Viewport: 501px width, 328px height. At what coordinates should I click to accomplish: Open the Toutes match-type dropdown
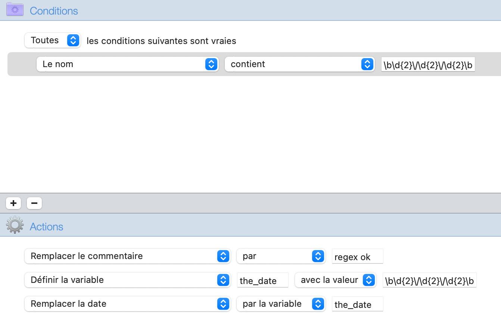[52, 40]
